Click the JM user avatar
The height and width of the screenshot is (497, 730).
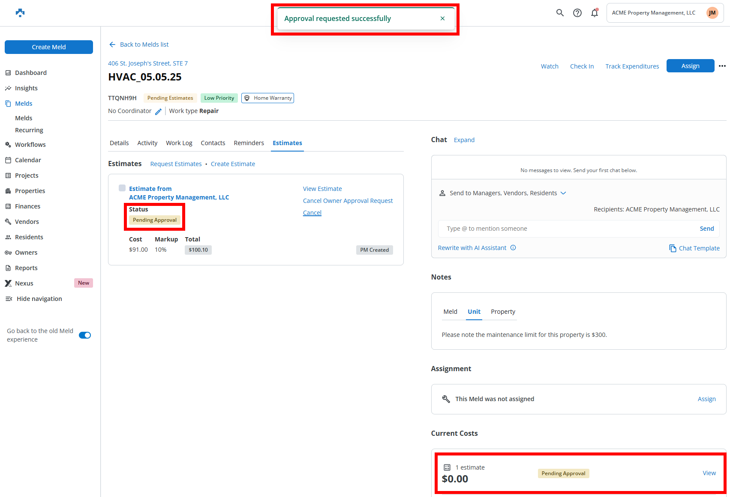click(712, 13)
